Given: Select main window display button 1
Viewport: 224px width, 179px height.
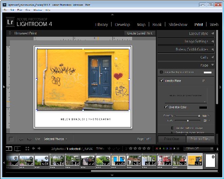Looking at the screenshot, I should (x=9, y=149).
